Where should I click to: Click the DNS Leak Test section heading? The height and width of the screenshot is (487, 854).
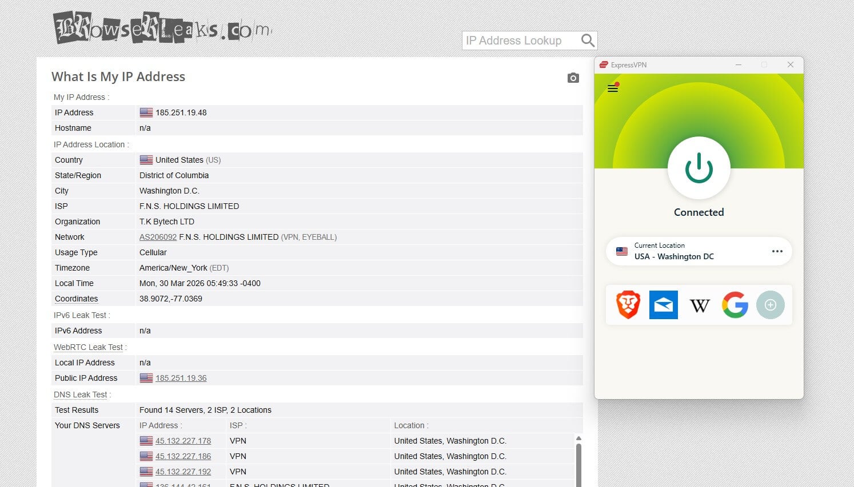pos(80,395)
